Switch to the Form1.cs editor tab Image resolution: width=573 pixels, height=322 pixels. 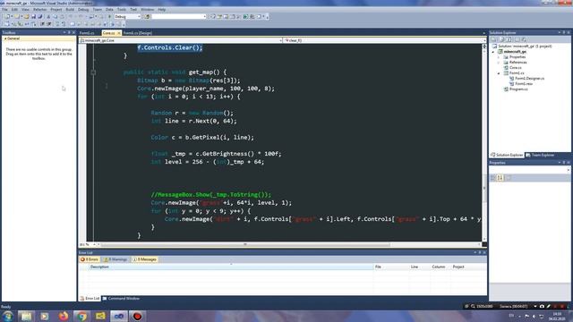click(x=87, y=33)
